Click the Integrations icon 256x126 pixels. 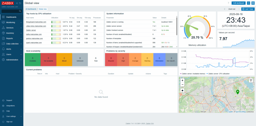click(x=3, y=106)
